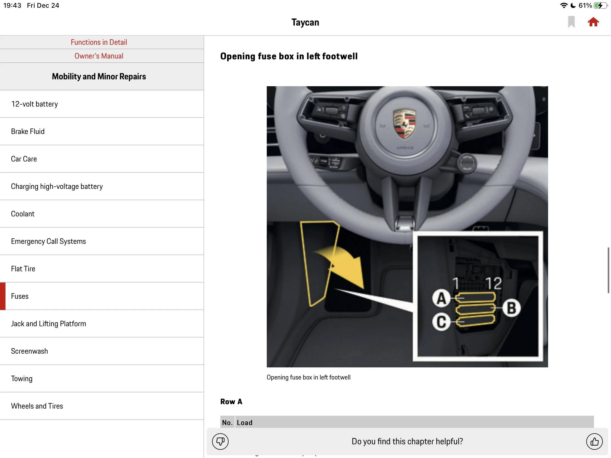Open Jack and Lifting Platform chapter
The width and height of the screenshot is (611, 458).
tap(102, 323)
